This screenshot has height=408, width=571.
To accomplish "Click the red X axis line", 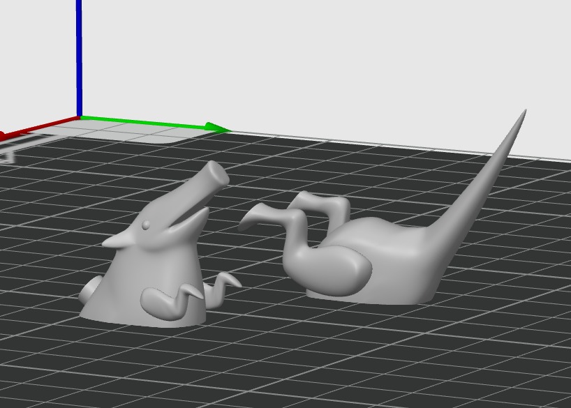I will (39, 128).
